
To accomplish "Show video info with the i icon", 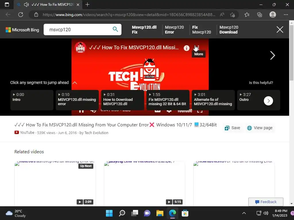I will [186, 48].
